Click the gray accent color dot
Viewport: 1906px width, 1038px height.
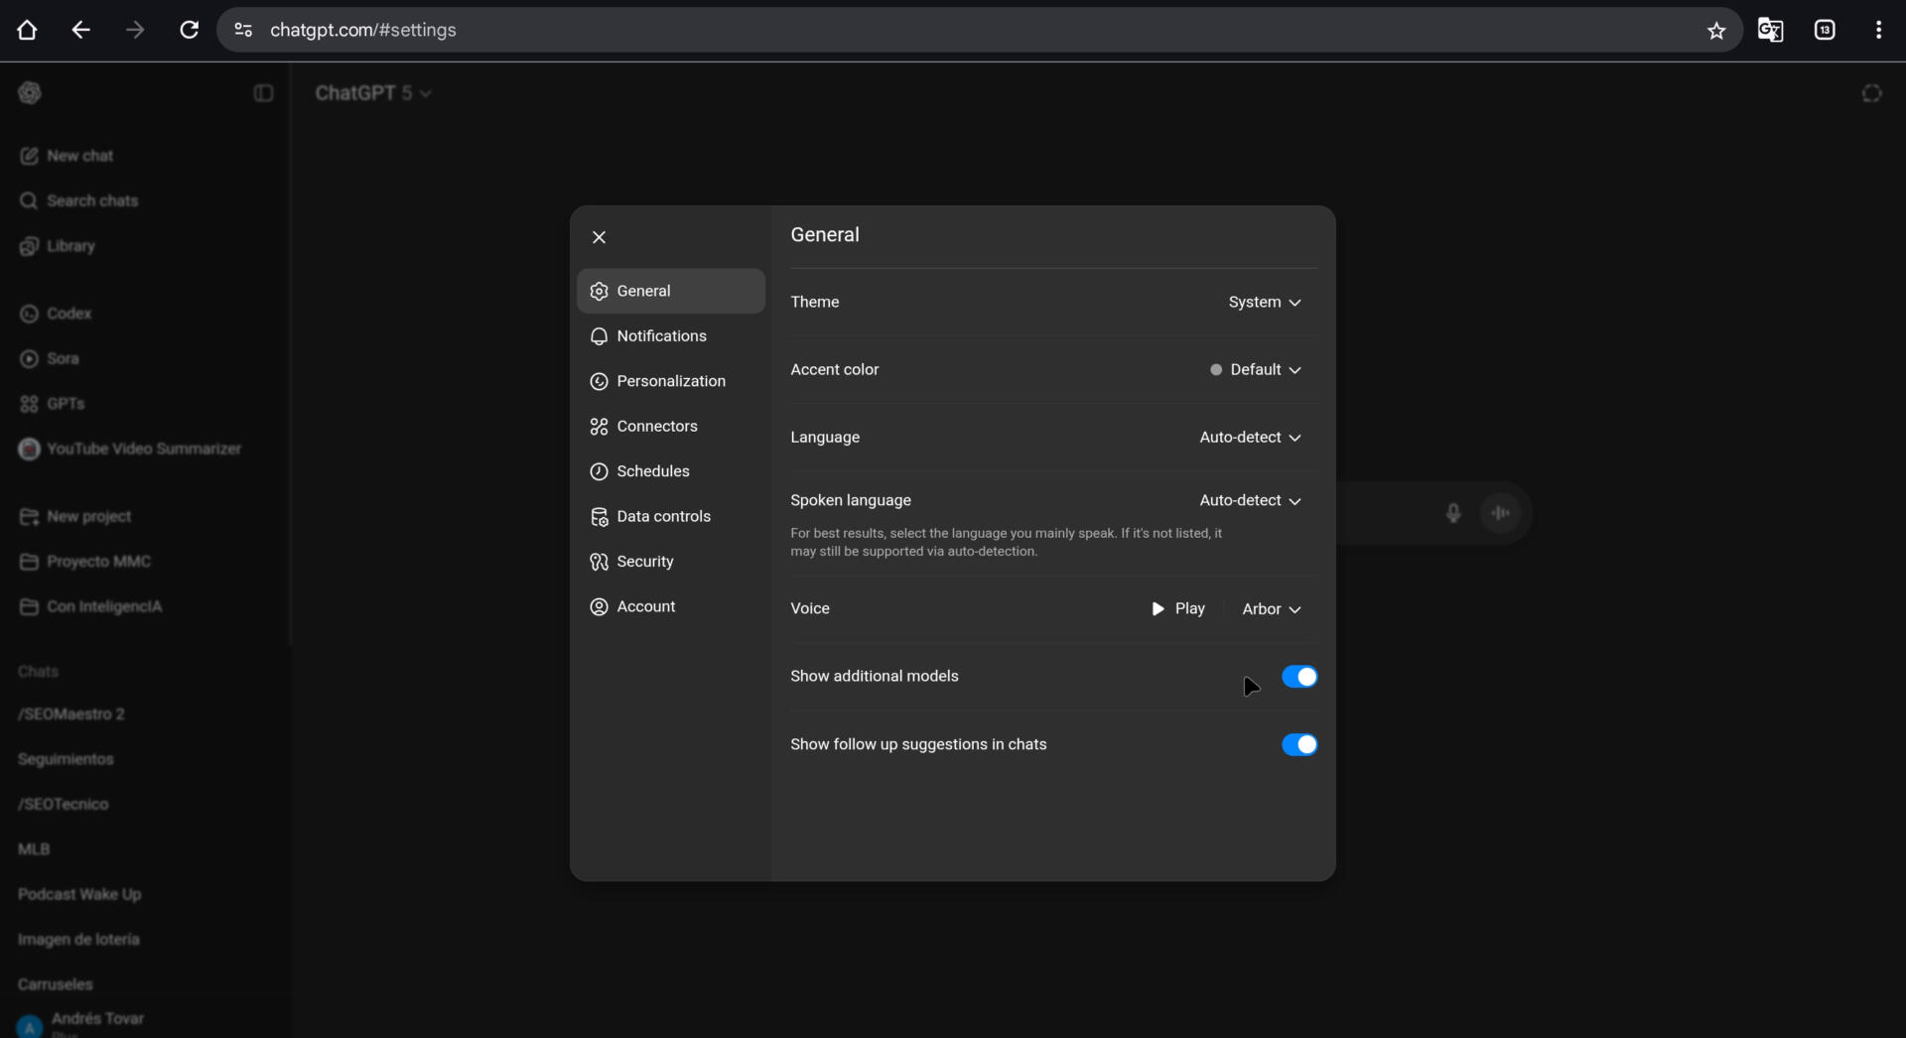1215,370
